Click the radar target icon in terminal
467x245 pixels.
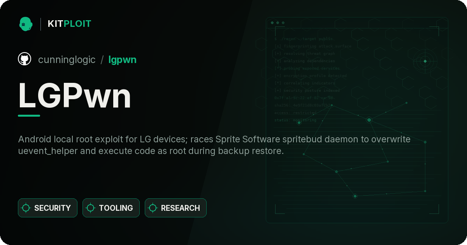425,61
